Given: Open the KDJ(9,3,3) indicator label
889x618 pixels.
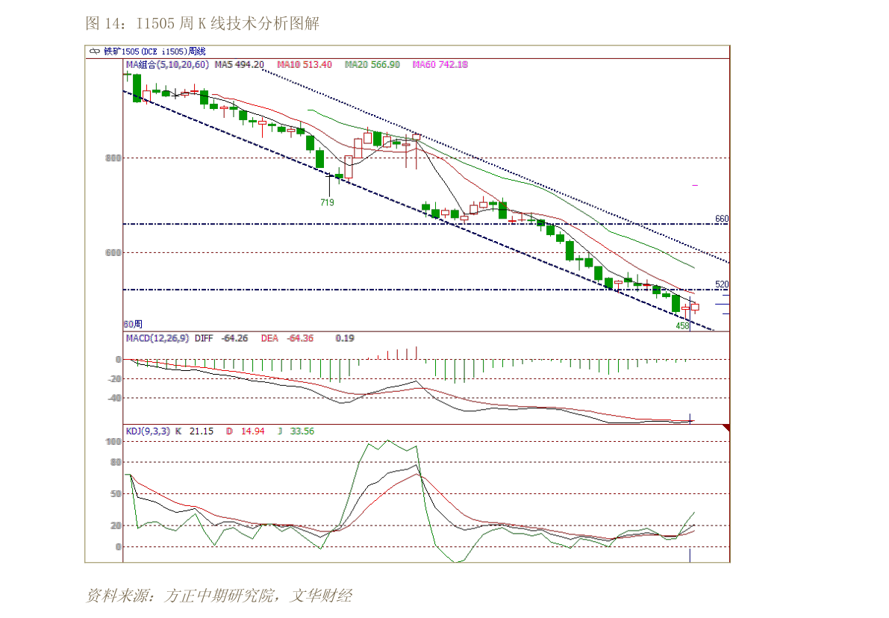Looking at the screenshot, I should pos(147,431).
